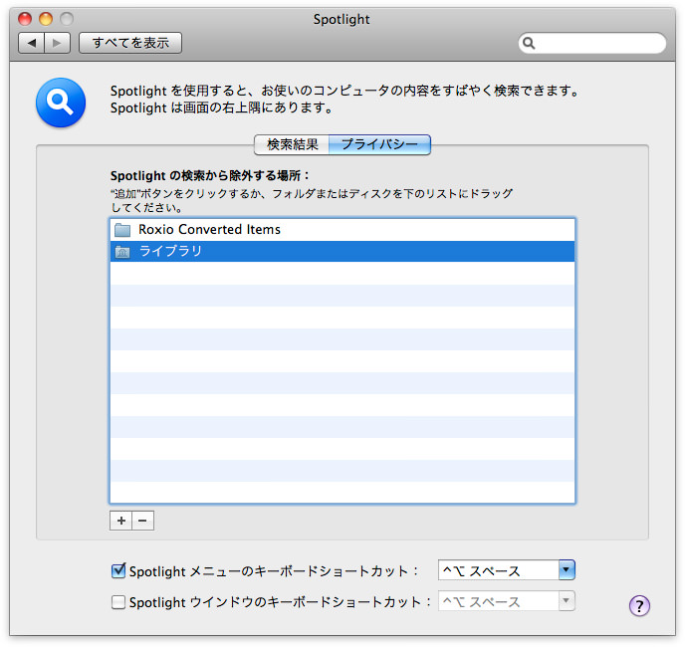The height and width of the screenshot is (647, 685).
Task: Click the forward navigation arrow
Action: click(57, 43)
